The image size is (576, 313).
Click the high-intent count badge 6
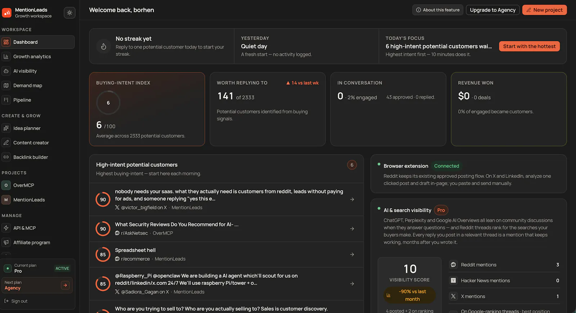[x=352, y=165]
